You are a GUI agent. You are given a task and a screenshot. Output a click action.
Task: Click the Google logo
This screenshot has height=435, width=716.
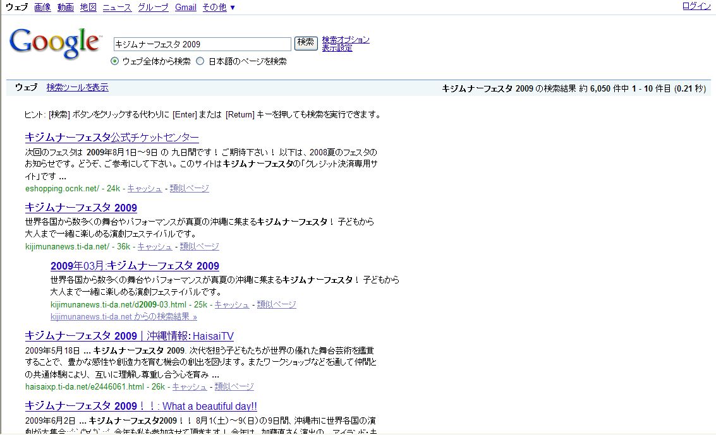tap(55, 44)
